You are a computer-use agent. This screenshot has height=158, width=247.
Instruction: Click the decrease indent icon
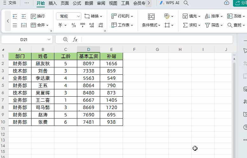15,16
